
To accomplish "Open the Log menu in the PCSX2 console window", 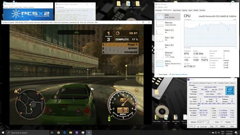I will 57,7.
